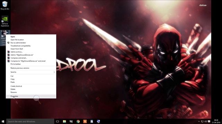This screenshot has width=222, height=124.
Task: Open the network icon in the system tray
Action: pos(202,122)
